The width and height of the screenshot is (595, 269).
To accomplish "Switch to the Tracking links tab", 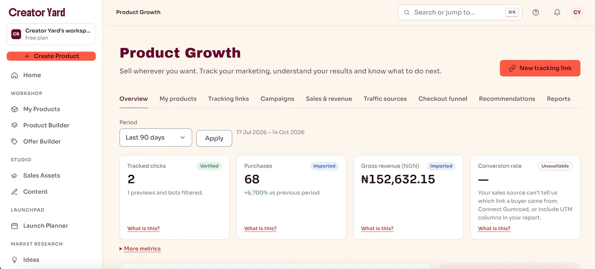I will (229, 99).
